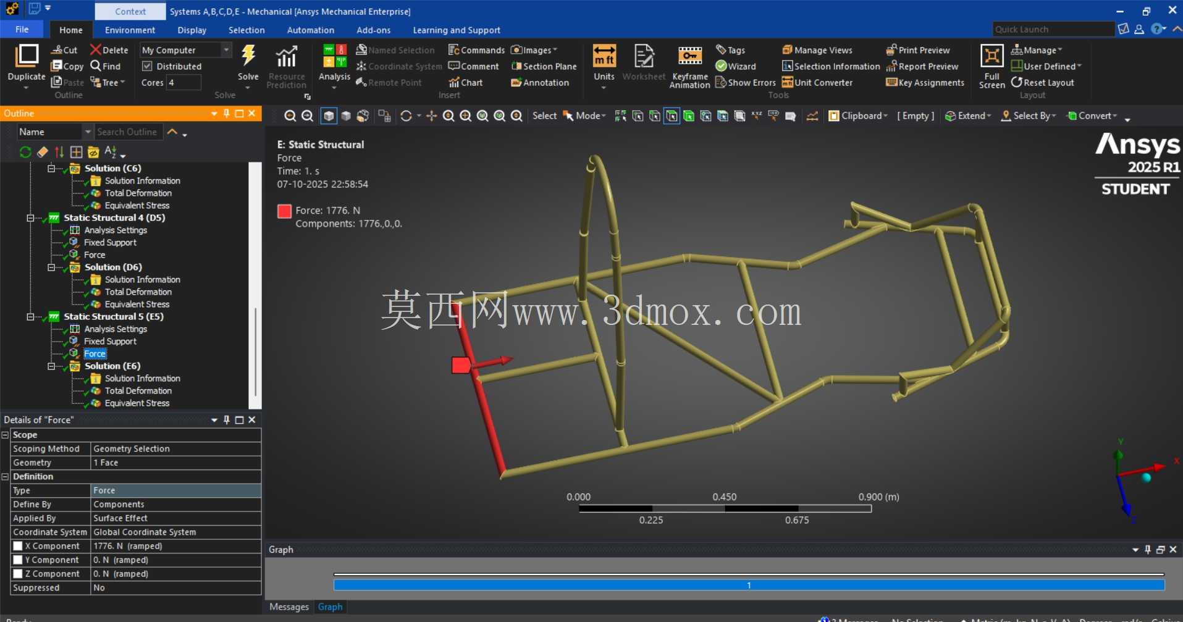Toggle the Y Component checkbox
1183x622 pixels.
[x=18, y=560]
